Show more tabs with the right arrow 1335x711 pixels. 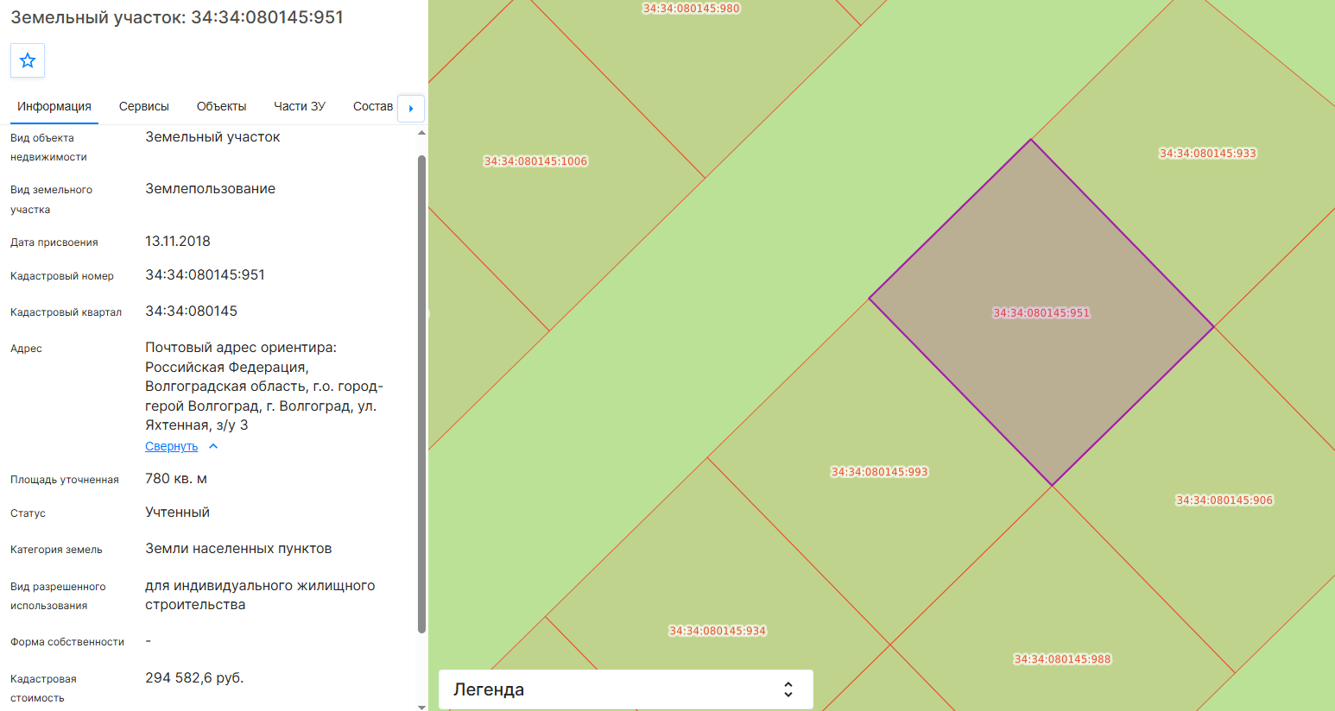tap(411, 108)
